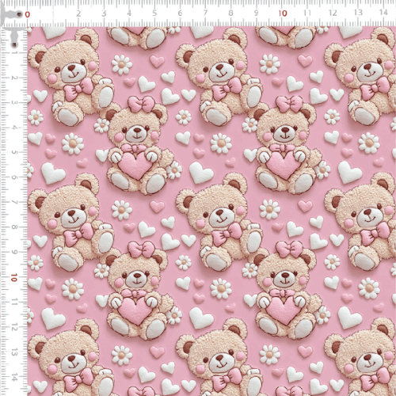
Task: Select the 14 mark on the horizontal ruler
Action: [x=383, y=12]
